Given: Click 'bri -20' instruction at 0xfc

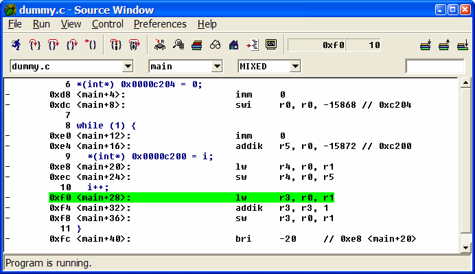Looking at the screenshot, I should coord(266,239).
